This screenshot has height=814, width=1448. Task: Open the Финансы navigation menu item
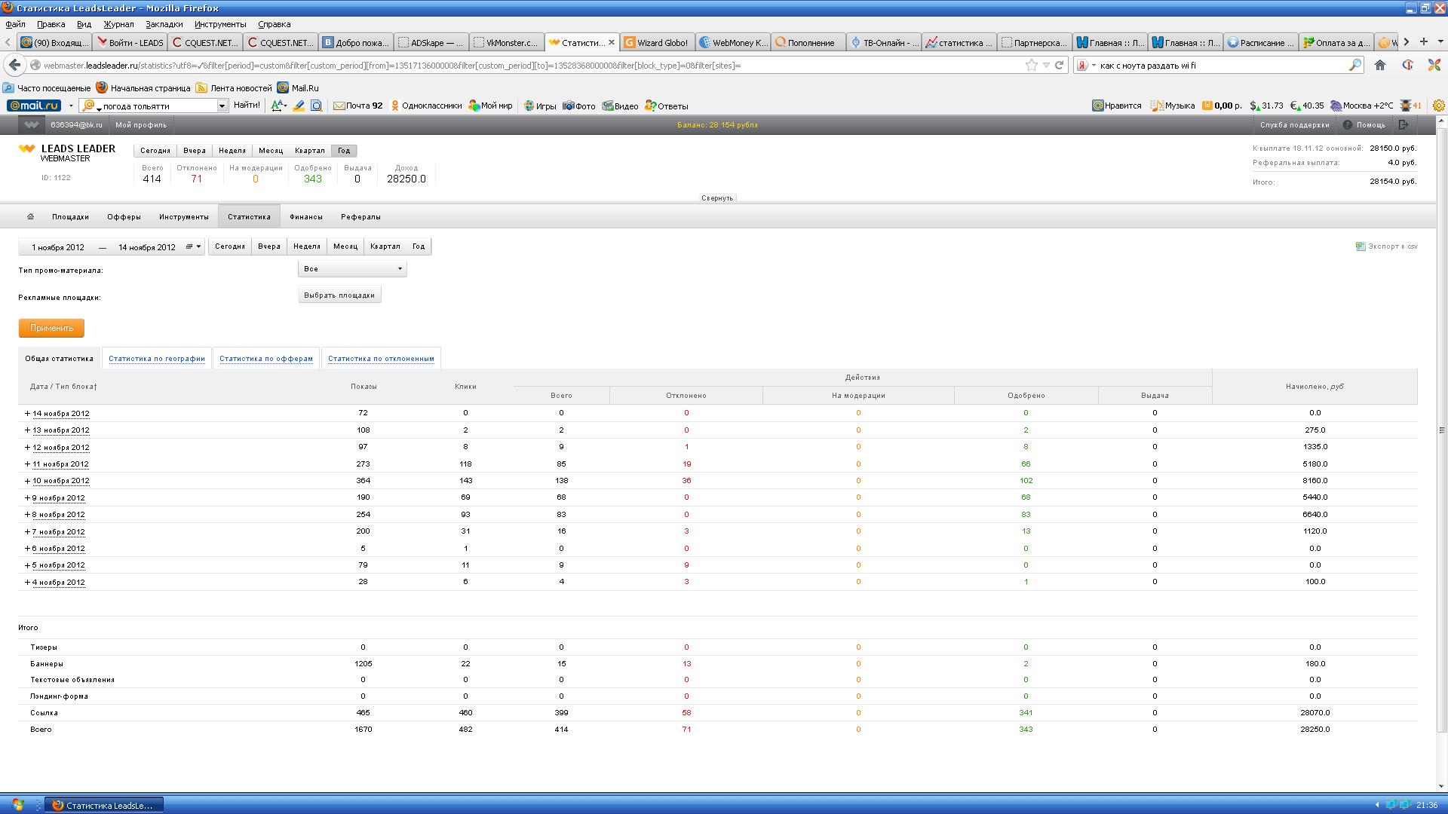point(305,217)
